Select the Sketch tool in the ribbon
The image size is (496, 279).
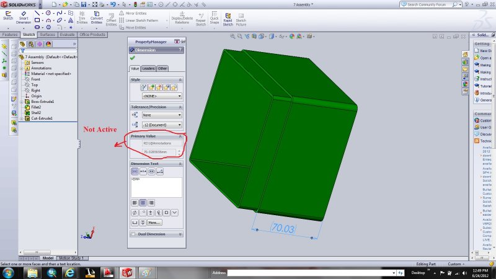(x=8, y=16)
